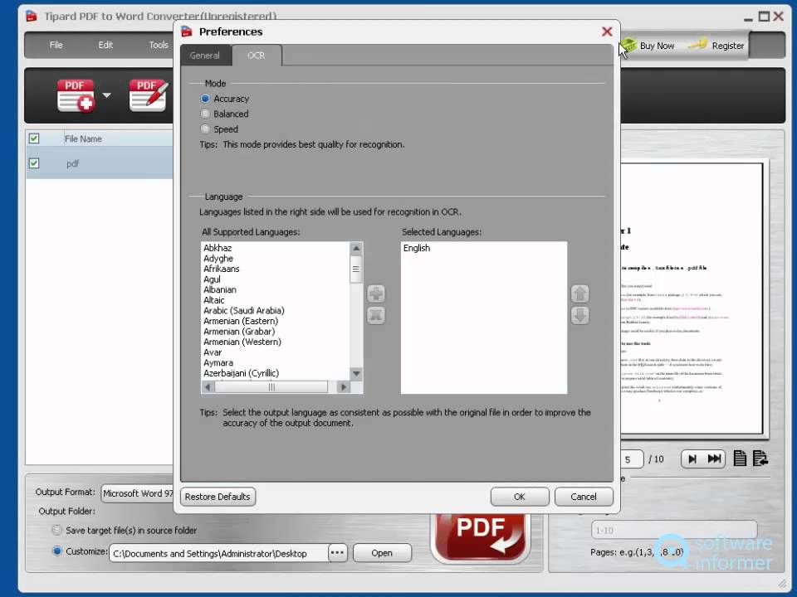This screenshot has height=597, width=797.
Task: Click the page export icon in preview
Action: 760,459
